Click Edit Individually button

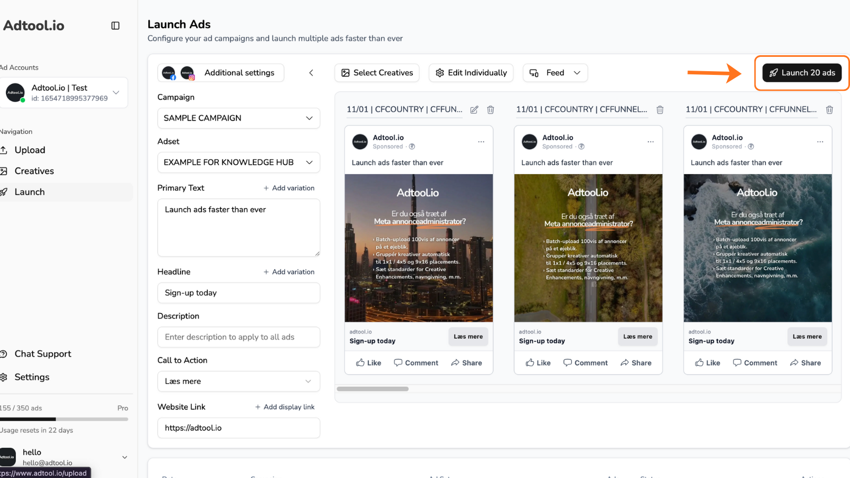(x=471, y=73)
